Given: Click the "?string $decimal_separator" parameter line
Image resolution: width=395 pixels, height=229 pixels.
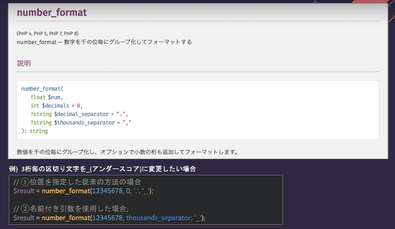Looking at the screenshot, I should pos(79,114).
